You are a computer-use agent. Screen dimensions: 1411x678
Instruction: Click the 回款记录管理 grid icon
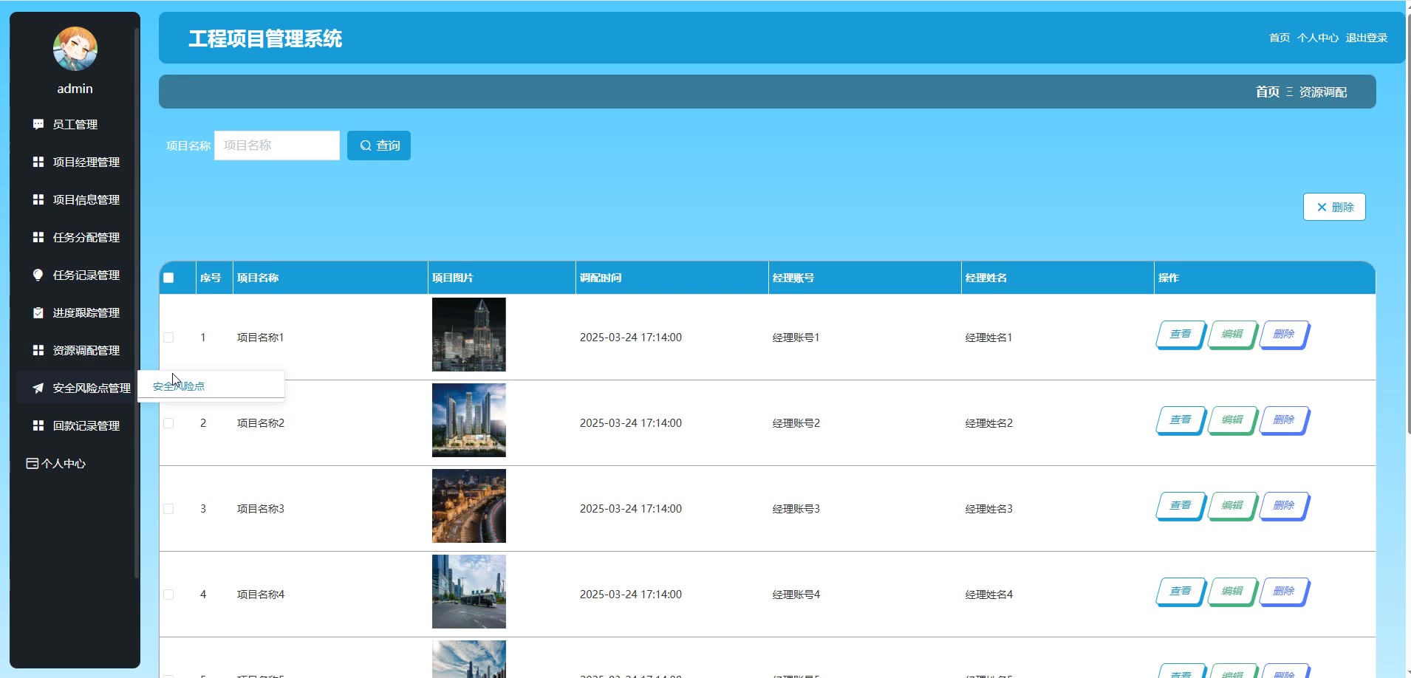[x=38, y=425]
